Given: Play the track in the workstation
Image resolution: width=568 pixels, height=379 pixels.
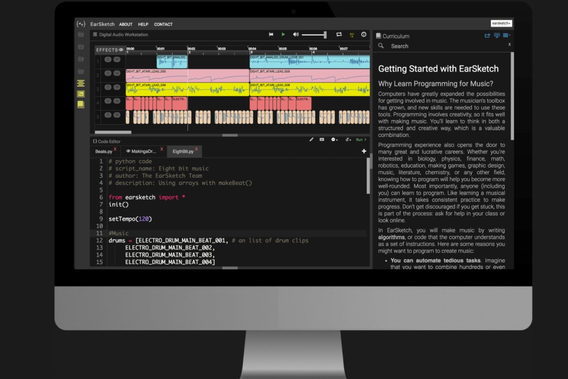Looking at the screenshot, I should click(x=283, y=35).
